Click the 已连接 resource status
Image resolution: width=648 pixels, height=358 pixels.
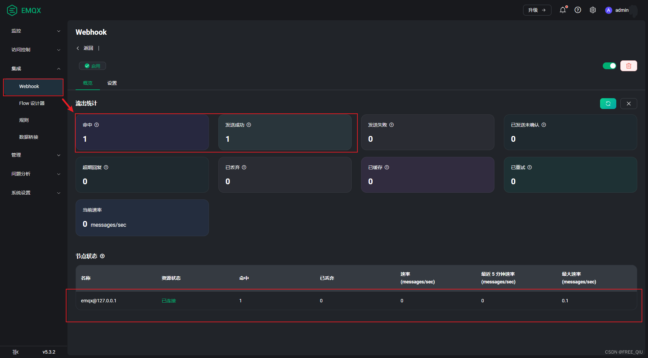(x=169, y=301)
